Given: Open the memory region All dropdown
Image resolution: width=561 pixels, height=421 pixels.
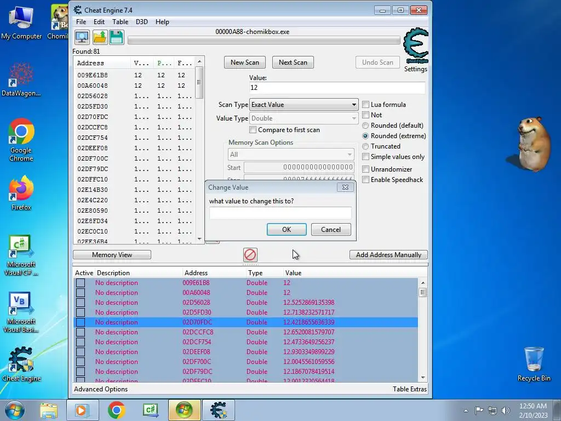Looking at the screenshot, I should click(291, 154).
